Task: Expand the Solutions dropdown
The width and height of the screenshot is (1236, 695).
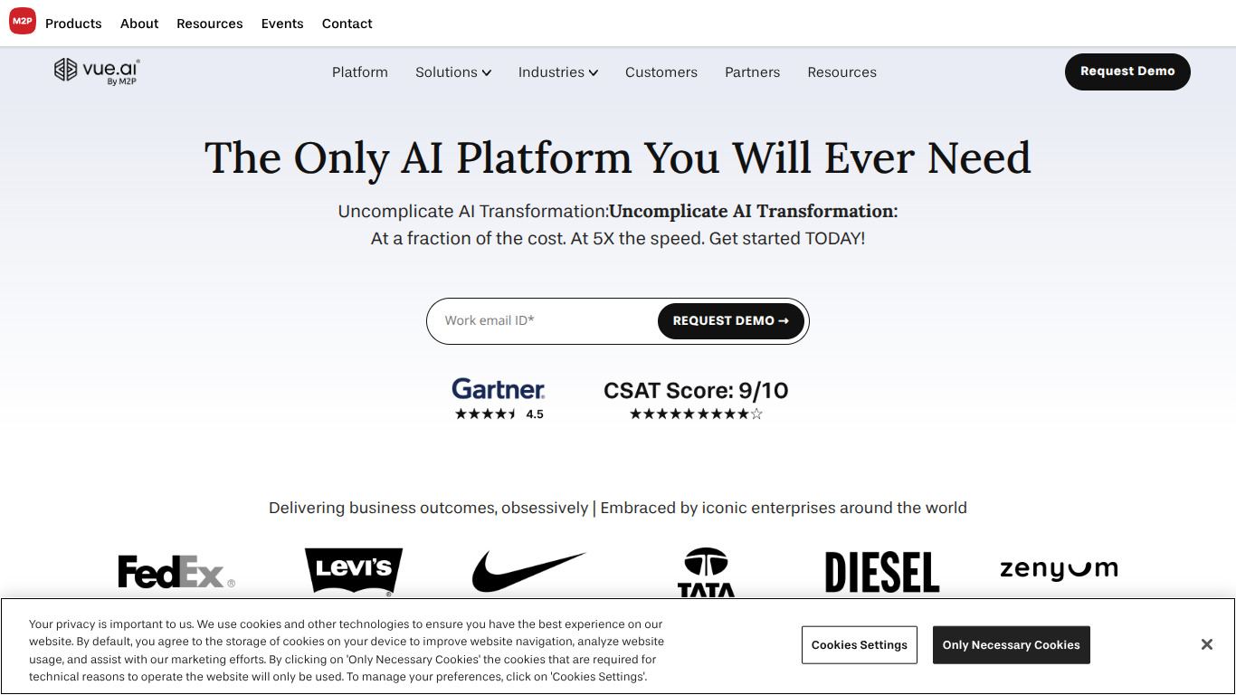Action: 453,72
